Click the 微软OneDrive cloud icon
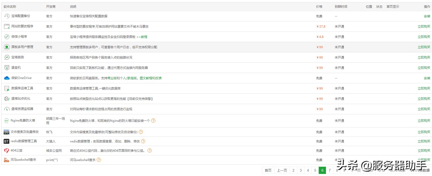Viewport: 432px width, 176px height. click(x=7, y=78)
